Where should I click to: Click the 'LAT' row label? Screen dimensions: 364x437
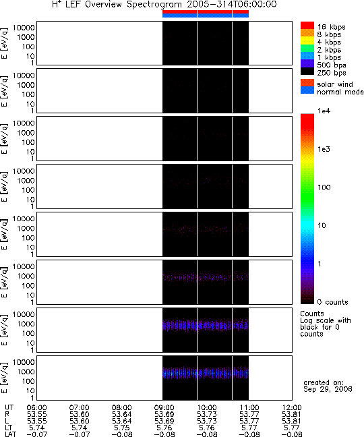tap(11, 434)
